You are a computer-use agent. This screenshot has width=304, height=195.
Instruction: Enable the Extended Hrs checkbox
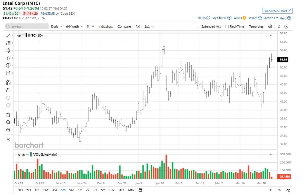click(x=199, y=26)
